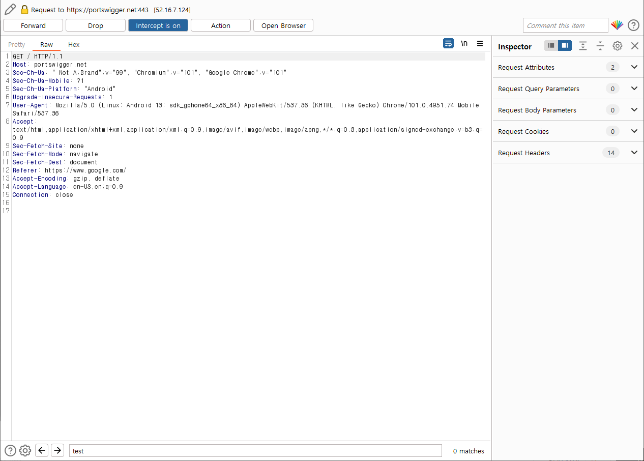Select the Raw tab
The width and height of the screenshot is (644, 461).
coord(47,44)
